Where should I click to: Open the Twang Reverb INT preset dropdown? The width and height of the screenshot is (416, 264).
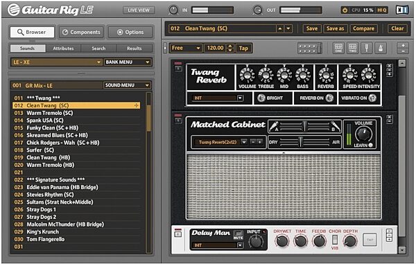point(217,98)
